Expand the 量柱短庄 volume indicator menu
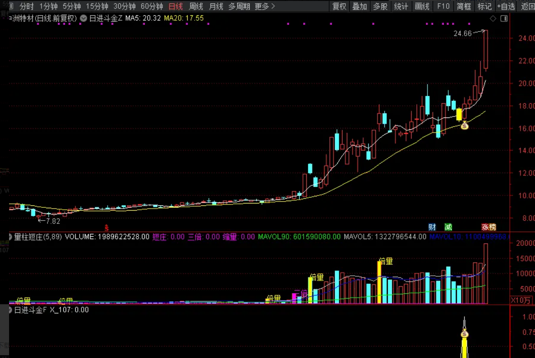 10,236
